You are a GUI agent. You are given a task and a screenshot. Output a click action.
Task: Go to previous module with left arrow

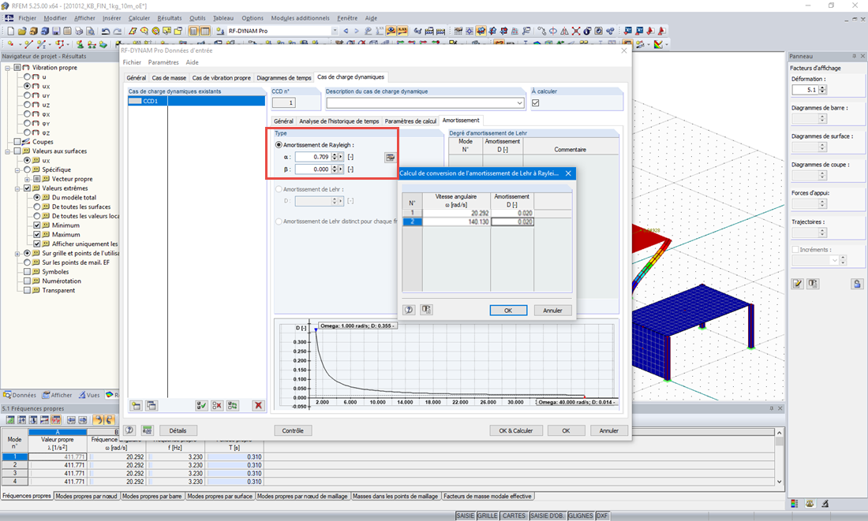pos(346,31)
